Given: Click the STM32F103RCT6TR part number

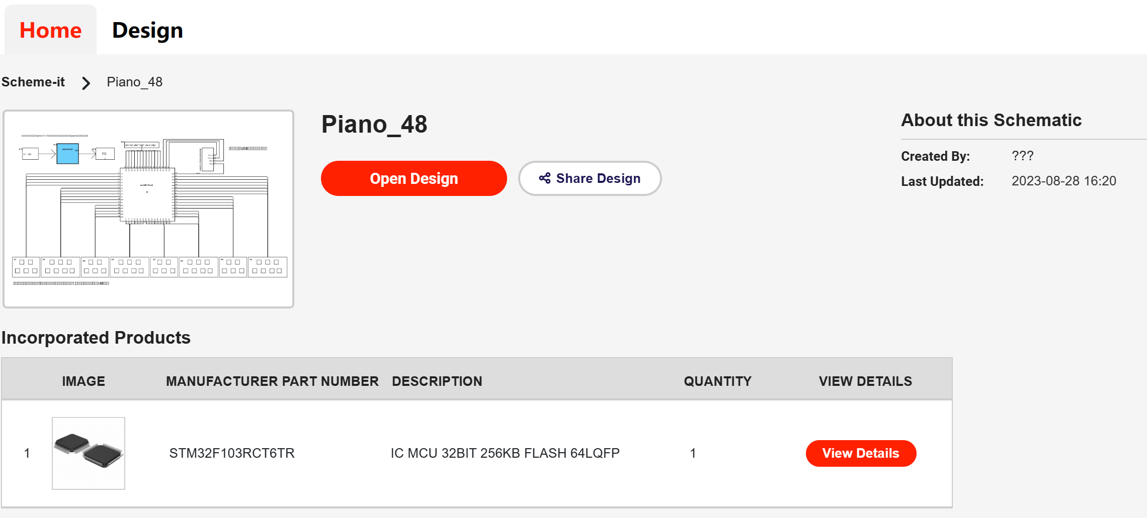Looking at the screenshot, I should pyautogui.click(x=232, y=453).
